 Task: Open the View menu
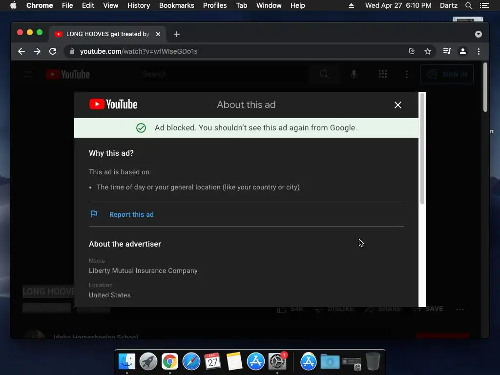pyautogui.click(x=111, y=5)
